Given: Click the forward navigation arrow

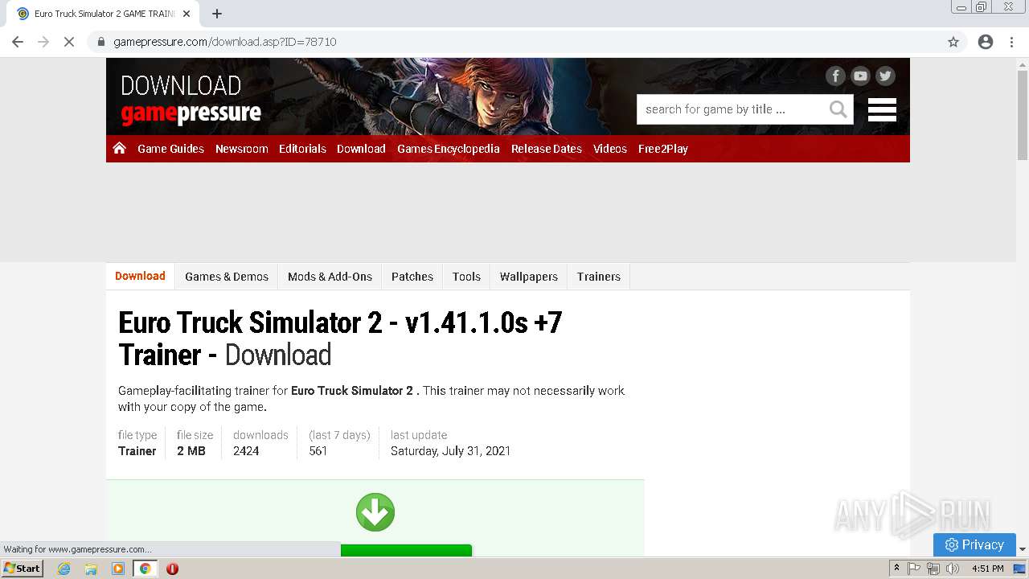Looking at the screenshot, I should 43,42.
